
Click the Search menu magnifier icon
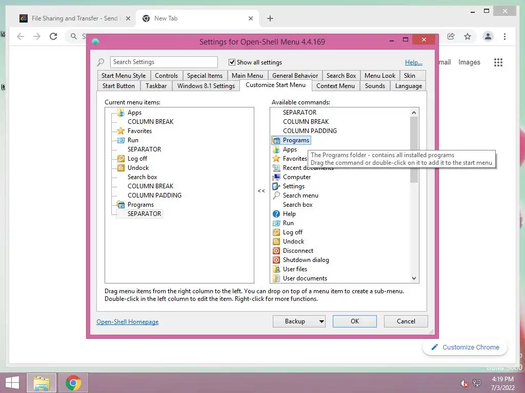click(276, 195)
